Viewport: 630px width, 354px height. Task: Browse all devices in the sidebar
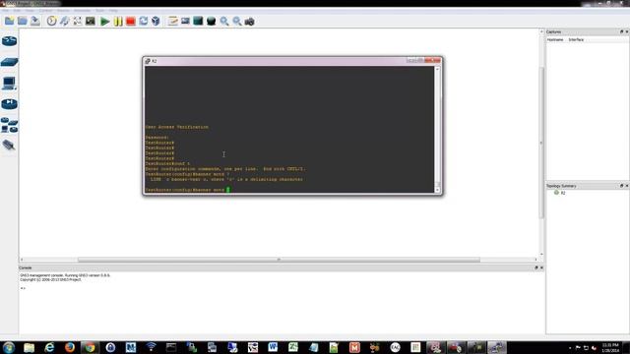[9, 125]
